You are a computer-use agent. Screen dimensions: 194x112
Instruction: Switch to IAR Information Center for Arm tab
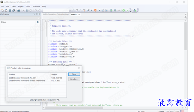[56, 14]
